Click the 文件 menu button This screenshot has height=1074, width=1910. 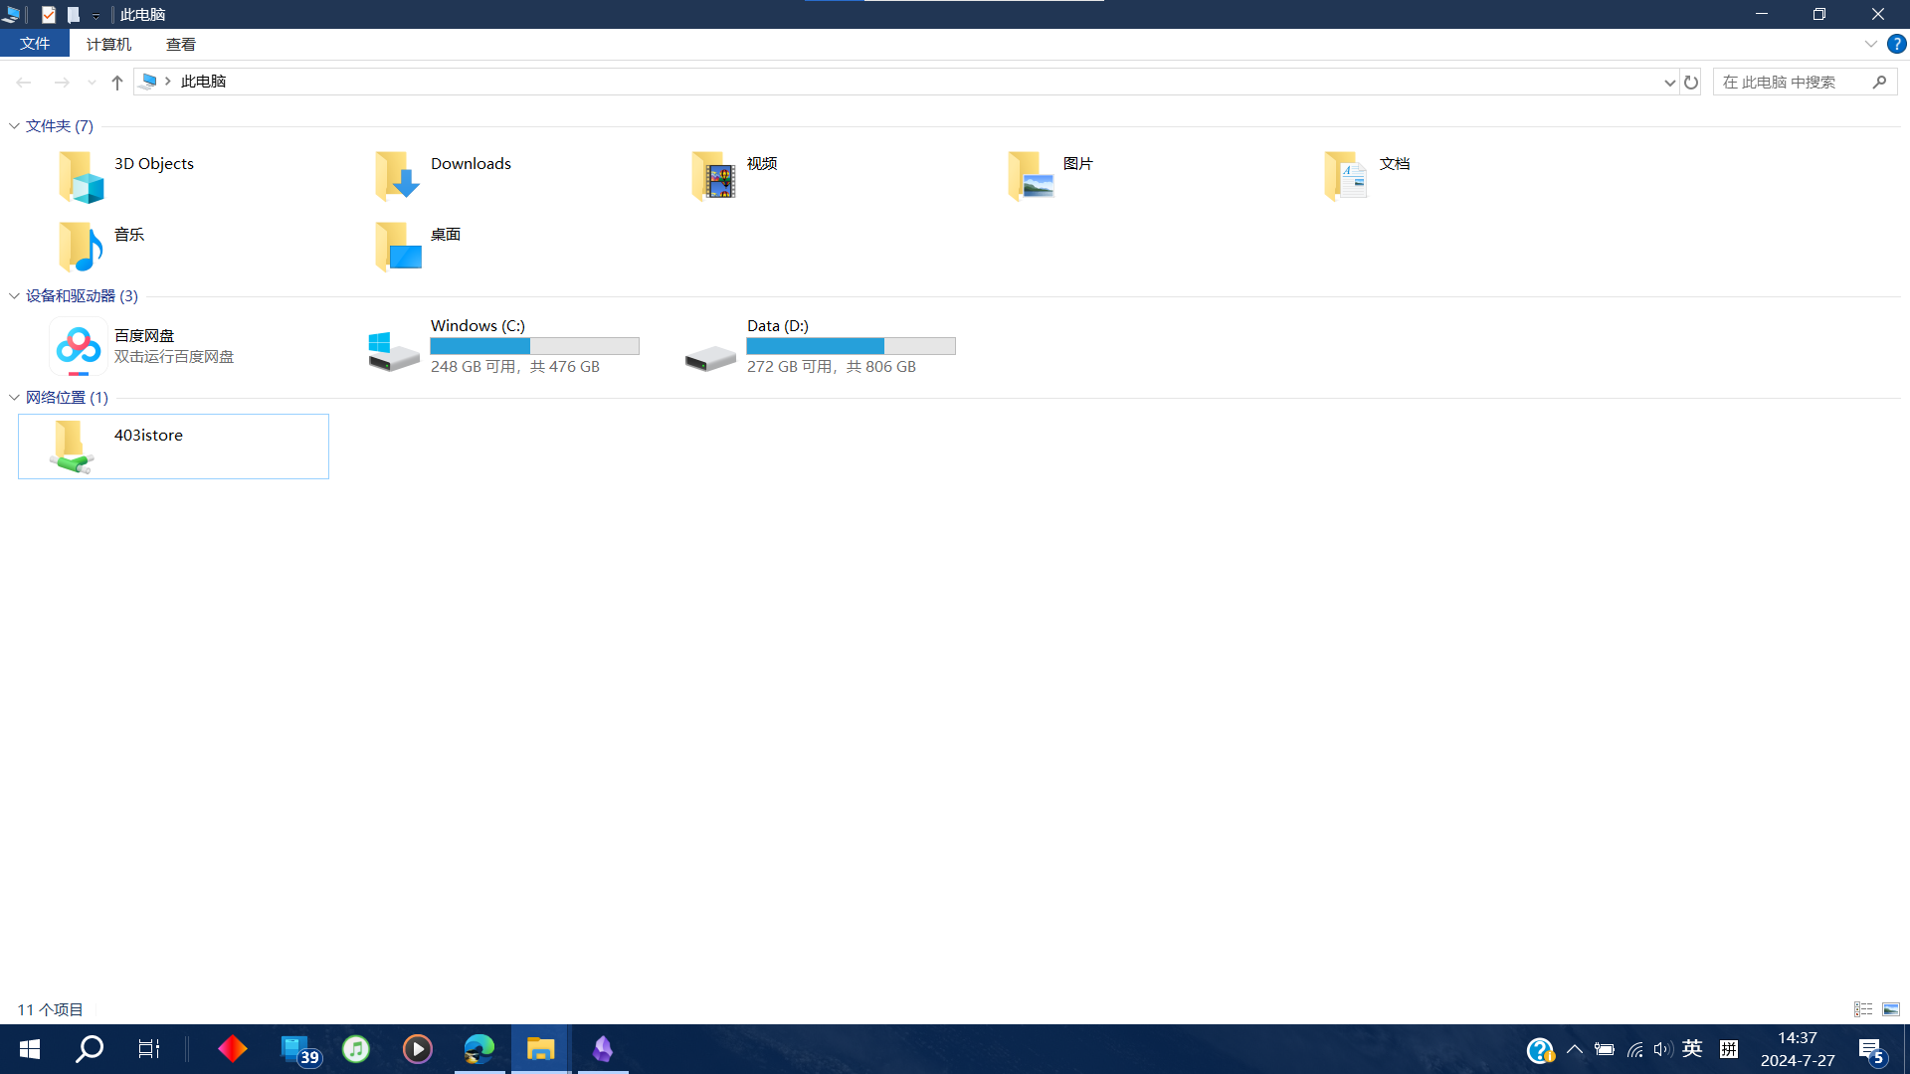pos(35,44)
